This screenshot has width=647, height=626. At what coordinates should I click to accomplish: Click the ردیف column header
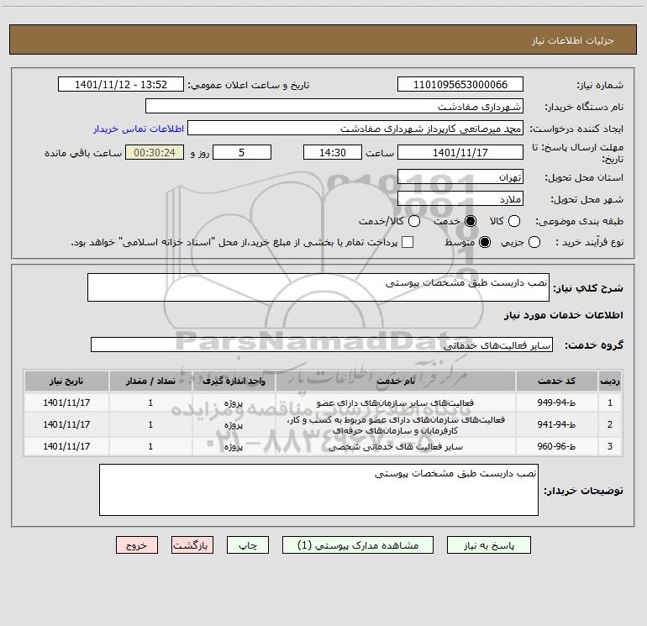pyautogui.click(x=610, y=381)
